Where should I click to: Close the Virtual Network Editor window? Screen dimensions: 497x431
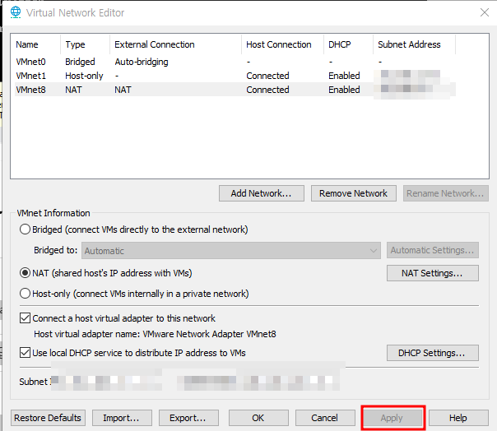[x=485, y=12]
